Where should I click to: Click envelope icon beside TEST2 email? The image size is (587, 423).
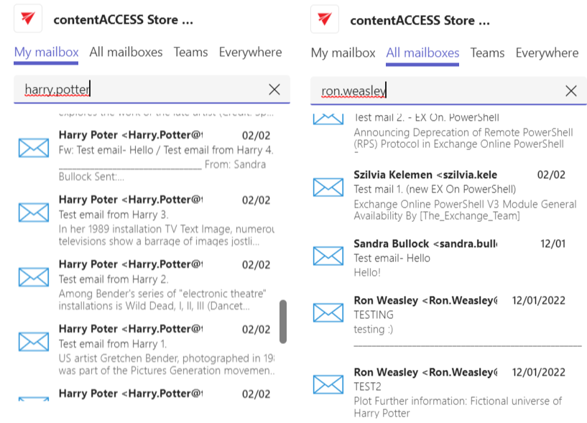coord(328,385)
